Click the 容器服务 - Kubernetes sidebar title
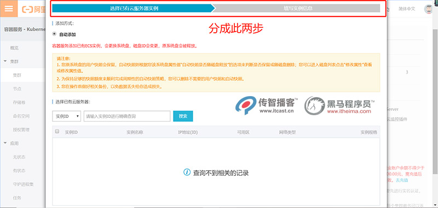This screenshot has height=208, width=438. [x=25, y=29]
